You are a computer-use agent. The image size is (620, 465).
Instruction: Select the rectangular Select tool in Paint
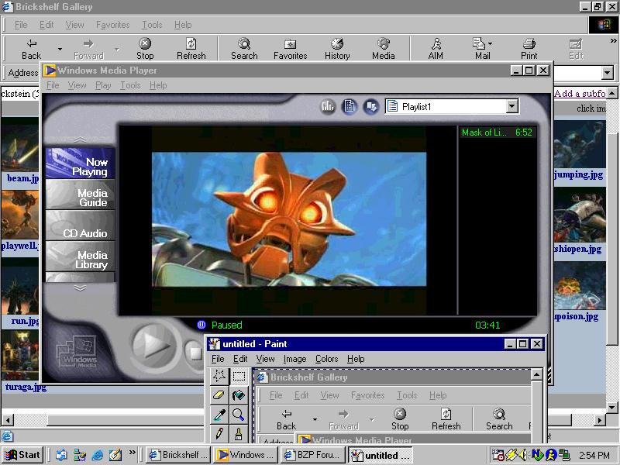pyautogui.click(x=239, y=376)
